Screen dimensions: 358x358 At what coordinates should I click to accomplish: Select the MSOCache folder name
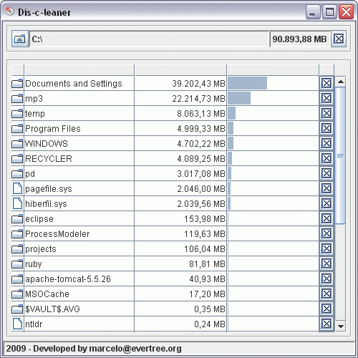(x=47, y=294)
